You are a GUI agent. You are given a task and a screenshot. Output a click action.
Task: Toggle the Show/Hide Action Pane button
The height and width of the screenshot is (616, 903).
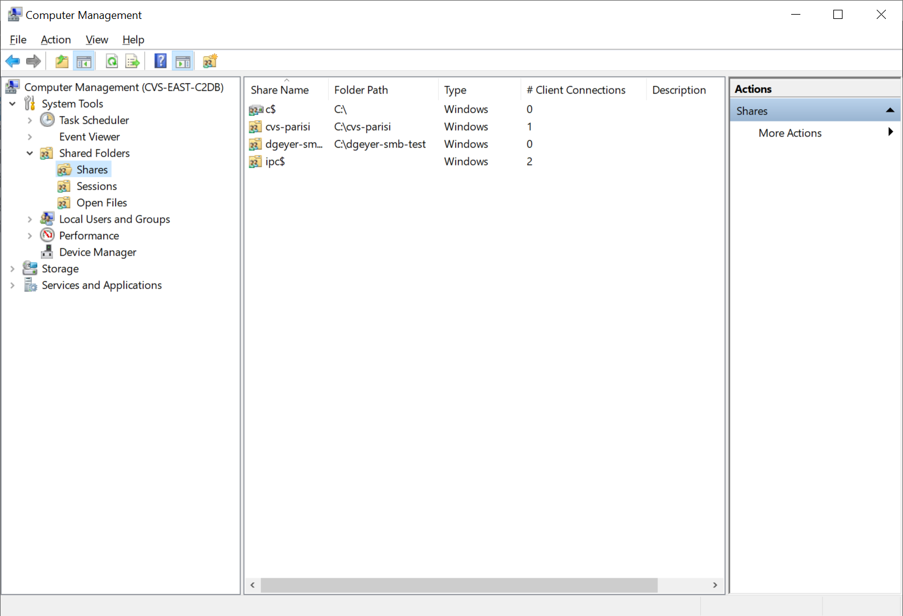pos(183,61)
